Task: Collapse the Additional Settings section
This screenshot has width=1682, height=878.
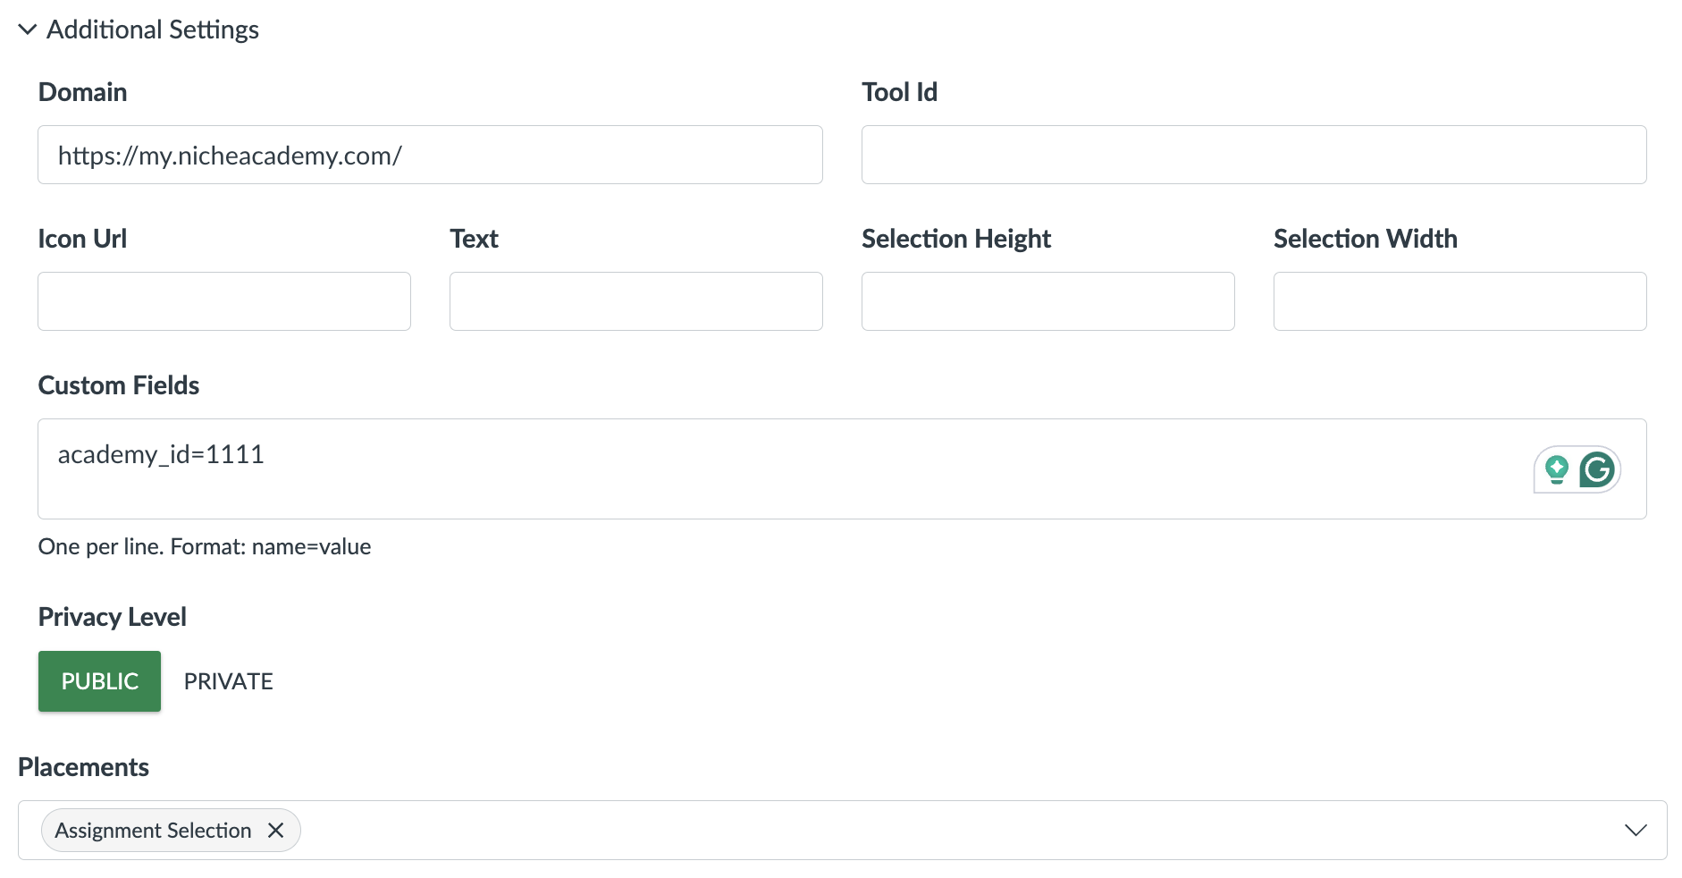Action: [x=27, y=30]
